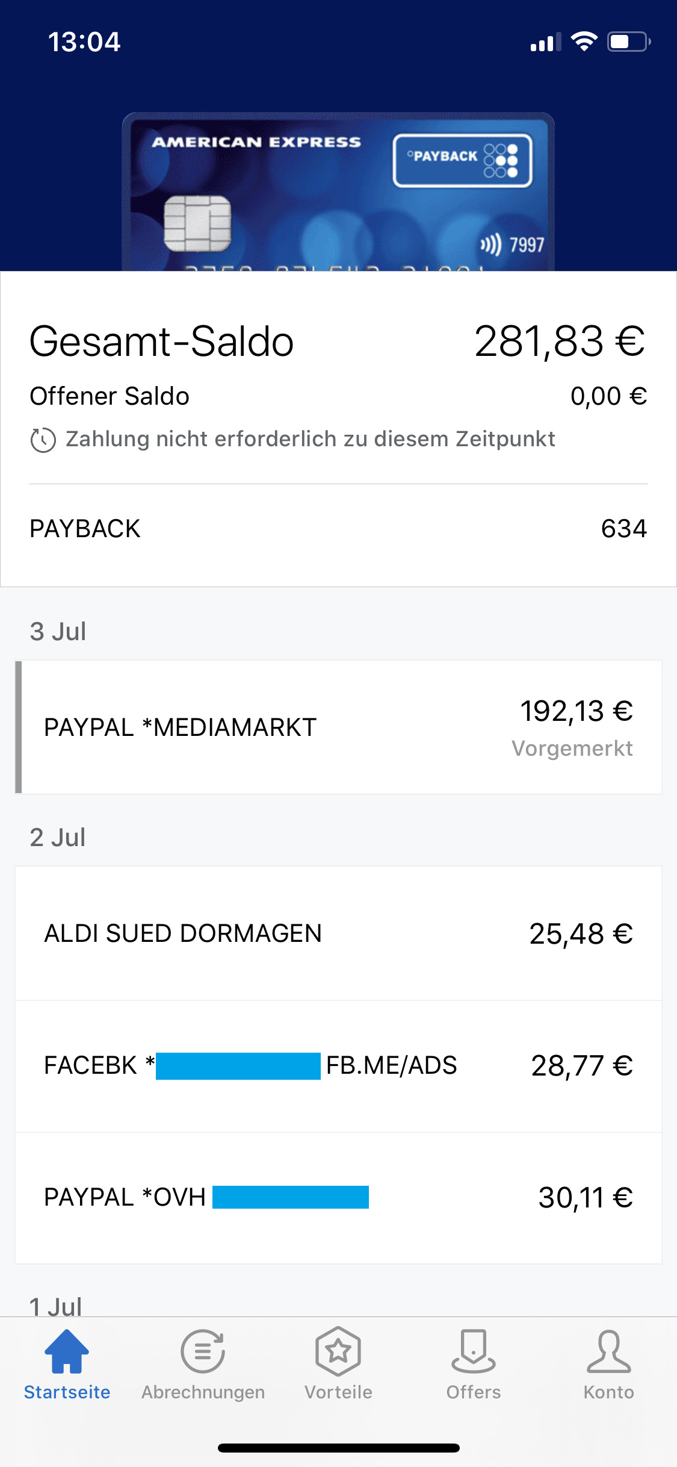677x1467 pixels.
Task: Tap the Offers tag icon
Action: [x=474, y=1352]
